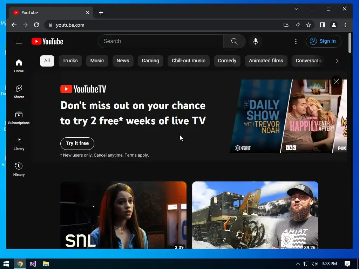Dismiss the YouTube TV banner
The height and width of the screenshot is (269, 359).
pos(336,82)
